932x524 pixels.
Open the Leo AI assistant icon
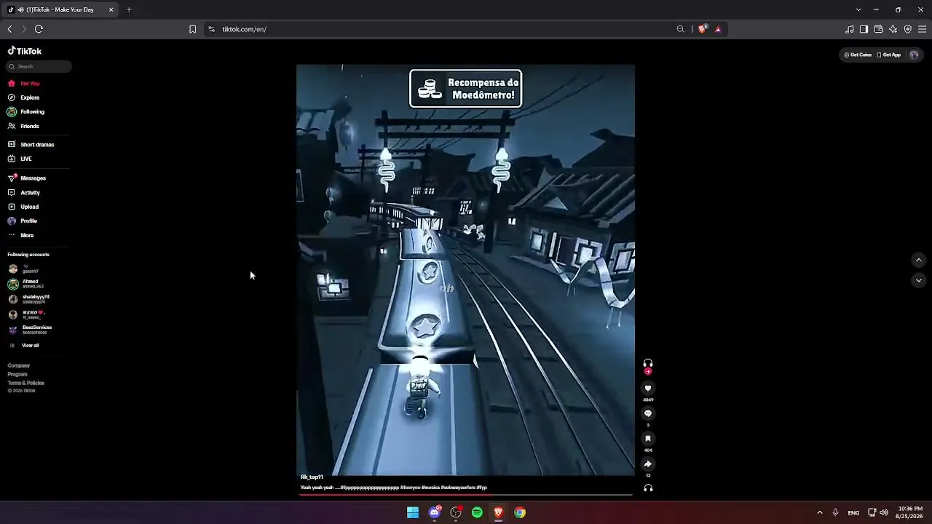coord(893,29)
